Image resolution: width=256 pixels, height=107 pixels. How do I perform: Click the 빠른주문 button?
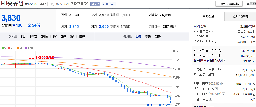tap(251, 4)
